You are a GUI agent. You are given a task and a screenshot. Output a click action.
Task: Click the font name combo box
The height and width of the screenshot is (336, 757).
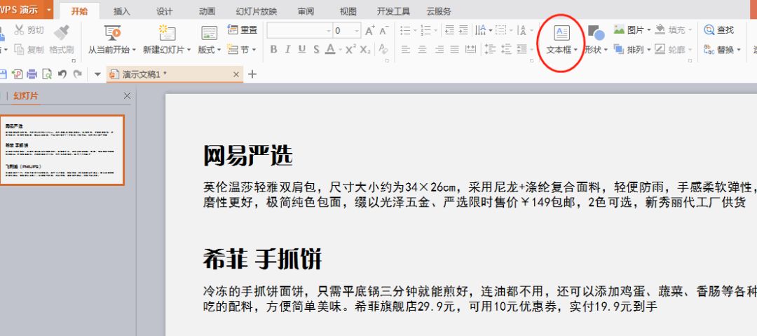[299, 30]
